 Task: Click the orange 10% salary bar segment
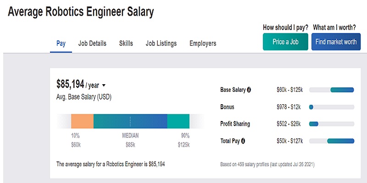[82, 121]
